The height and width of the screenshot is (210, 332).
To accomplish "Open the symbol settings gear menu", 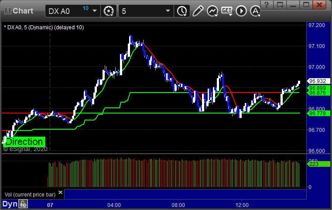I will (109, 11).
